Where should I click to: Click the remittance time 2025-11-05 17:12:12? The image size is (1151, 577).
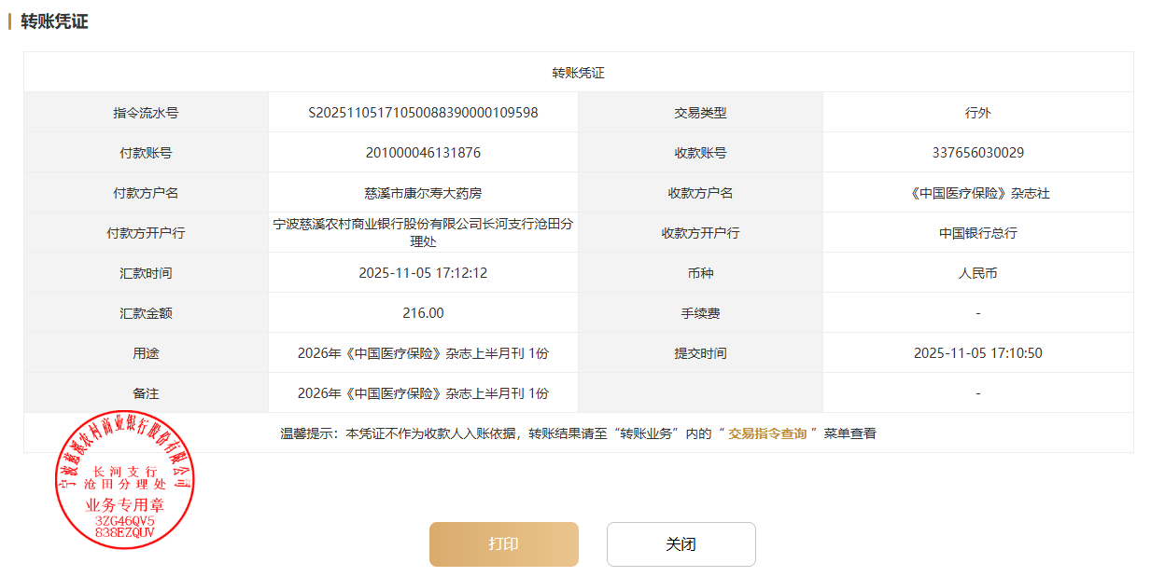point(423,273)
